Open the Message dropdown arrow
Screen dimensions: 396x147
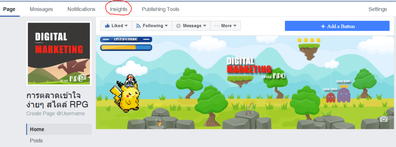click(x=204, y=26)
